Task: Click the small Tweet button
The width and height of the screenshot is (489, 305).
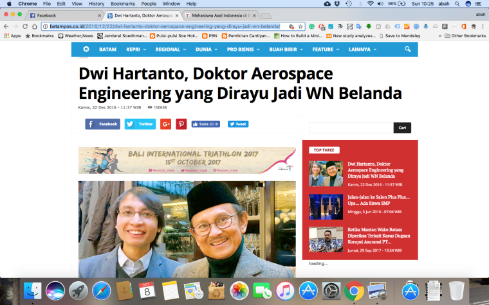Action: 238,124
